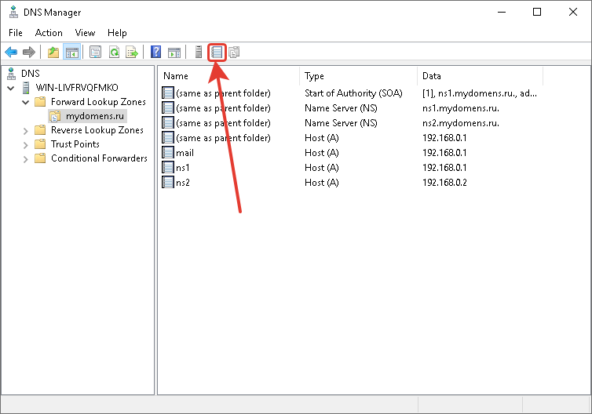Select Reverse Lookup Zones in the tree

click(97, 130)
